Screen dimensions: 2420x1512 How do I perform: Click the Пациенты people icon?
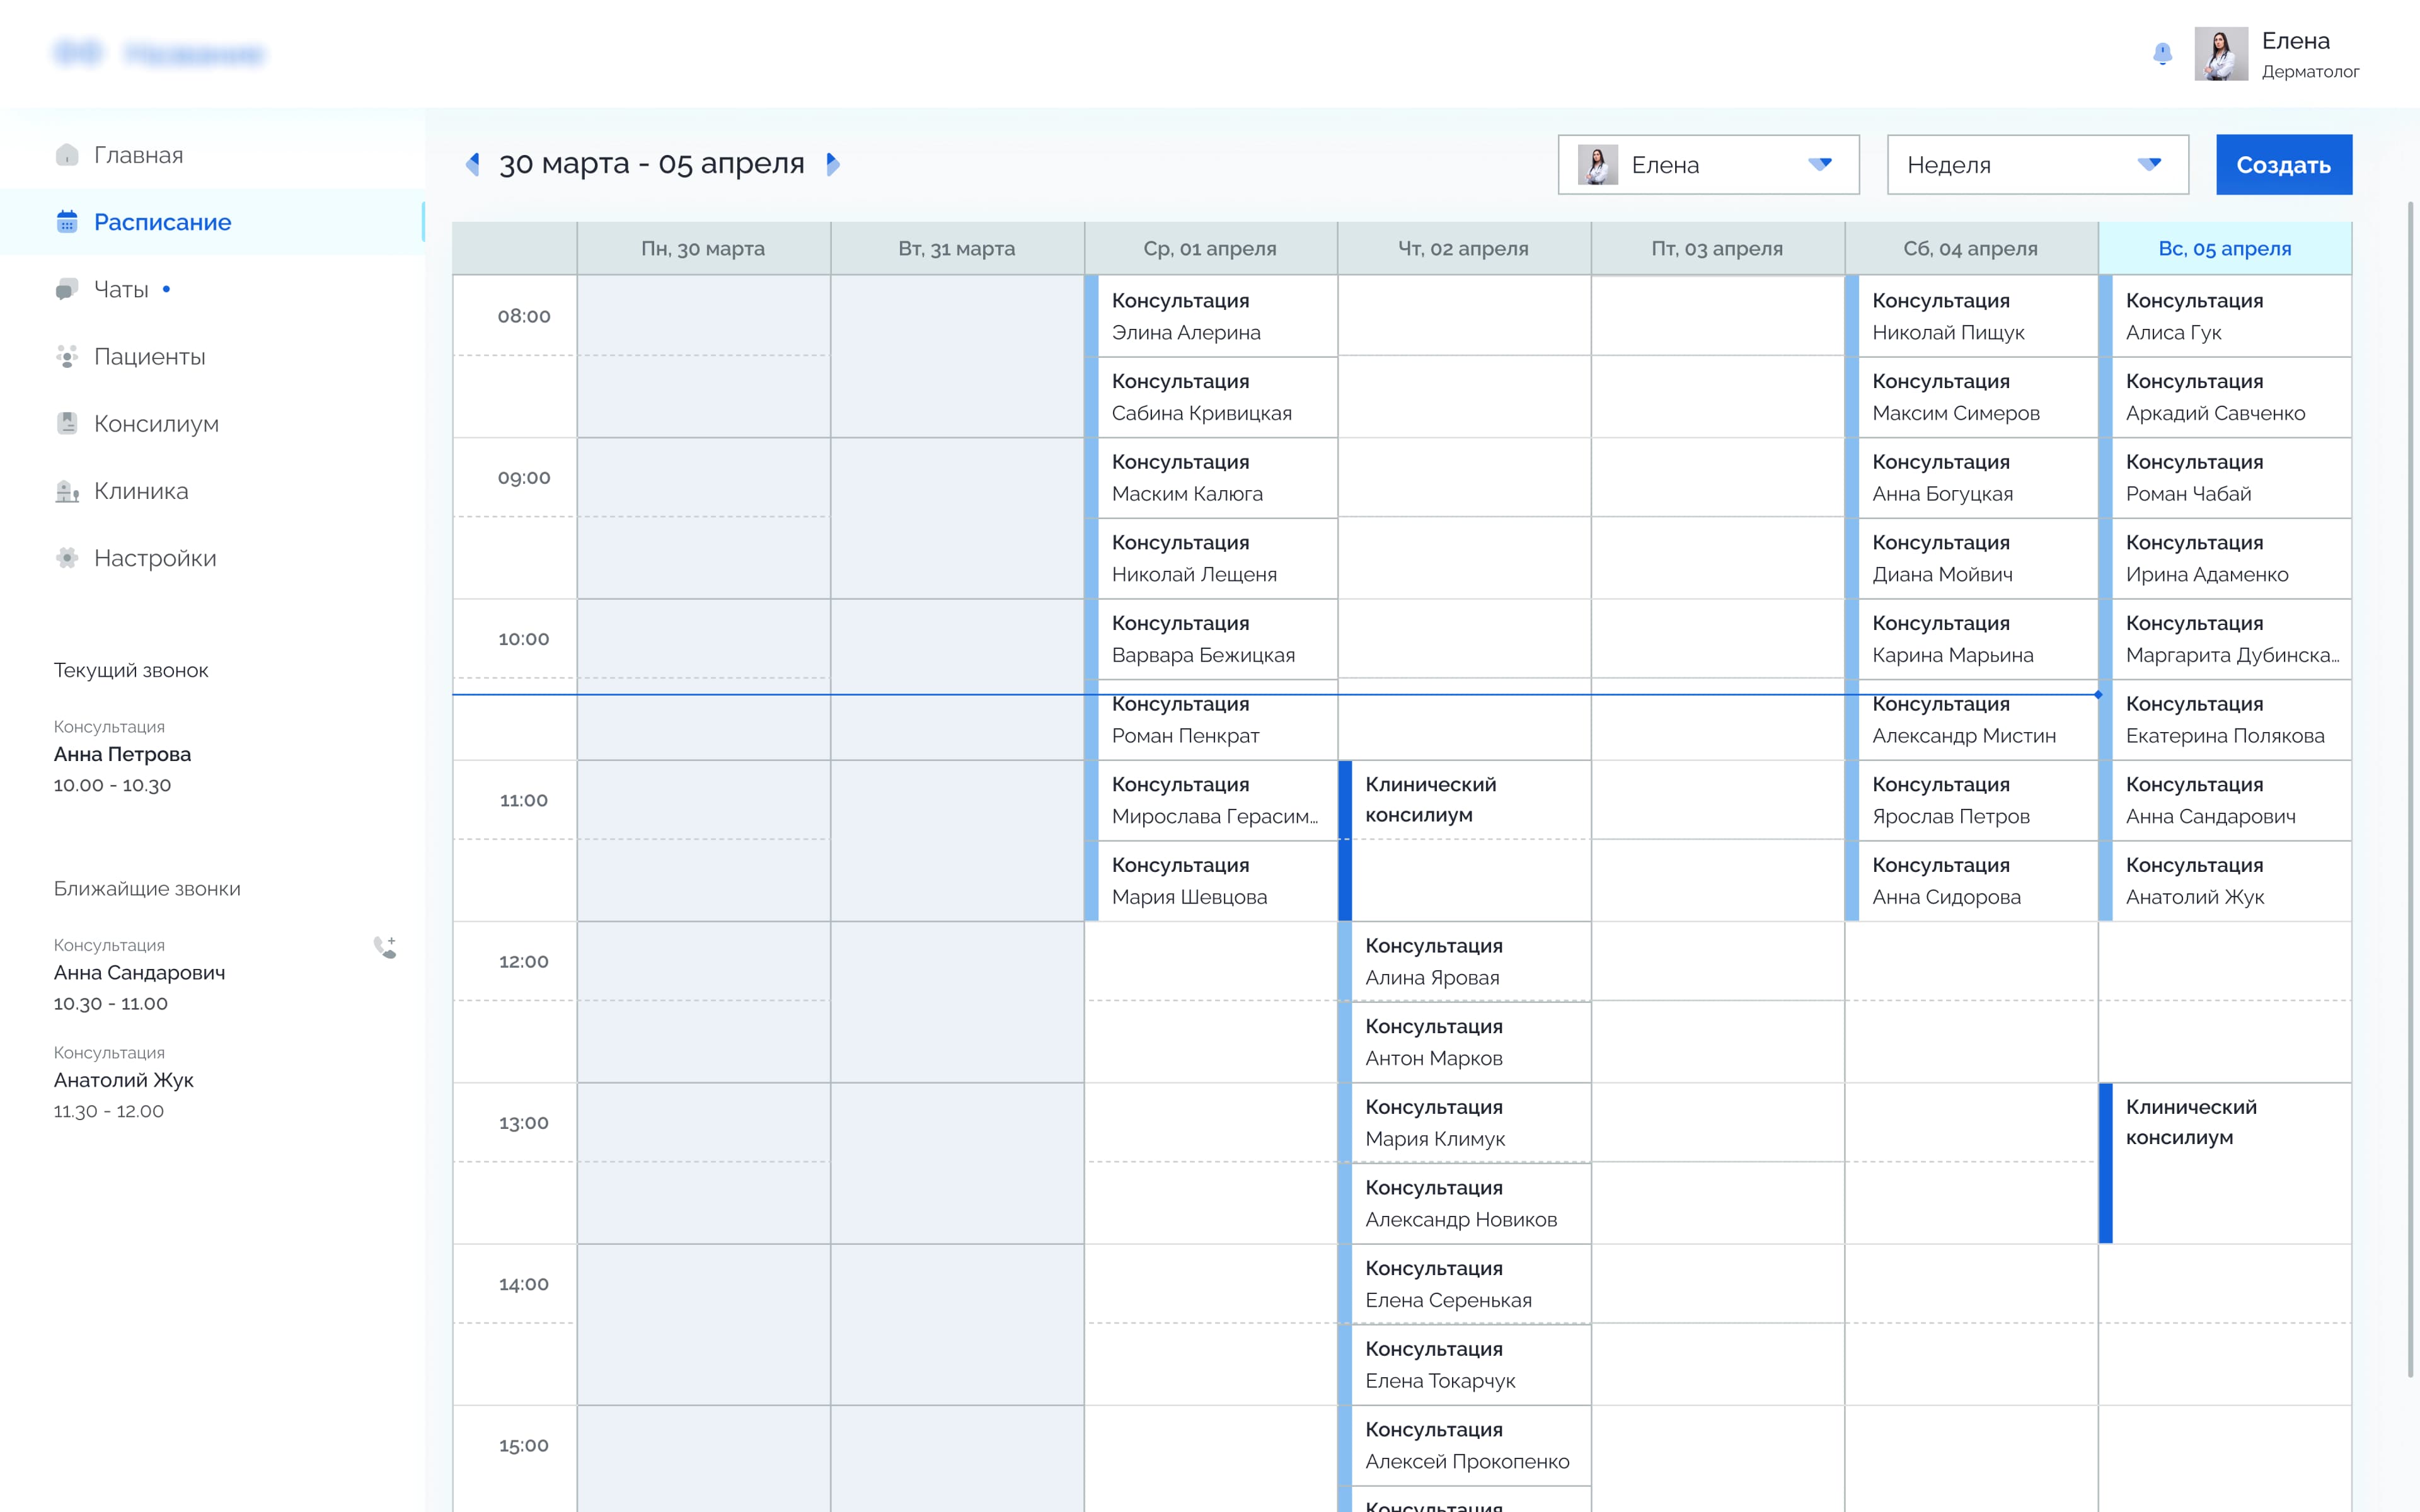(x=67, y=357)
